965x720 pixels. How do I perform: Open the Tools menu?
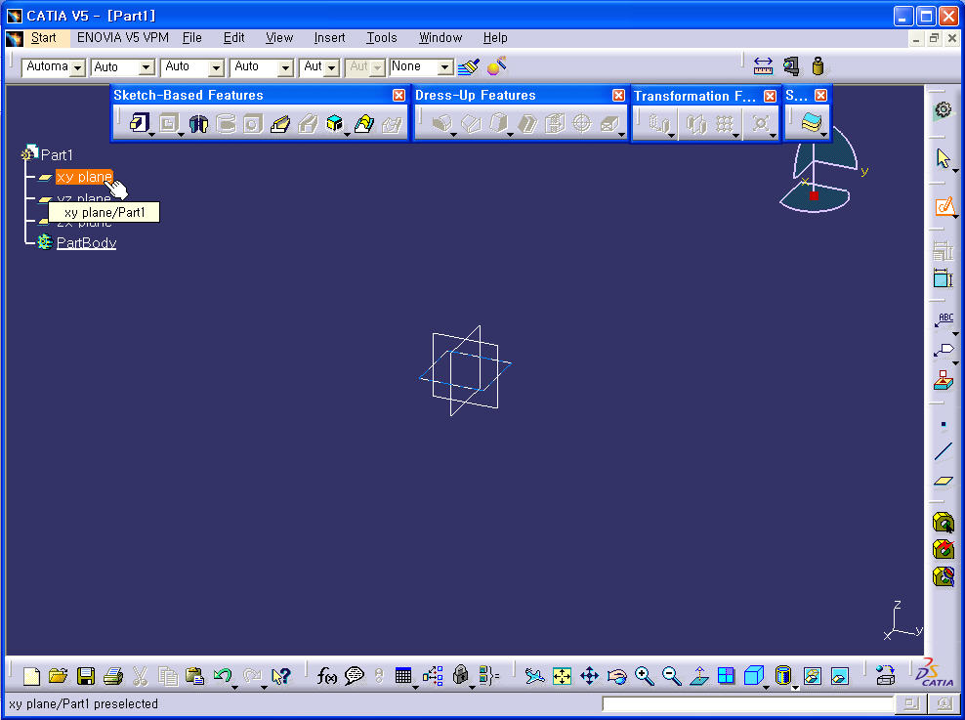coord(381,38)
